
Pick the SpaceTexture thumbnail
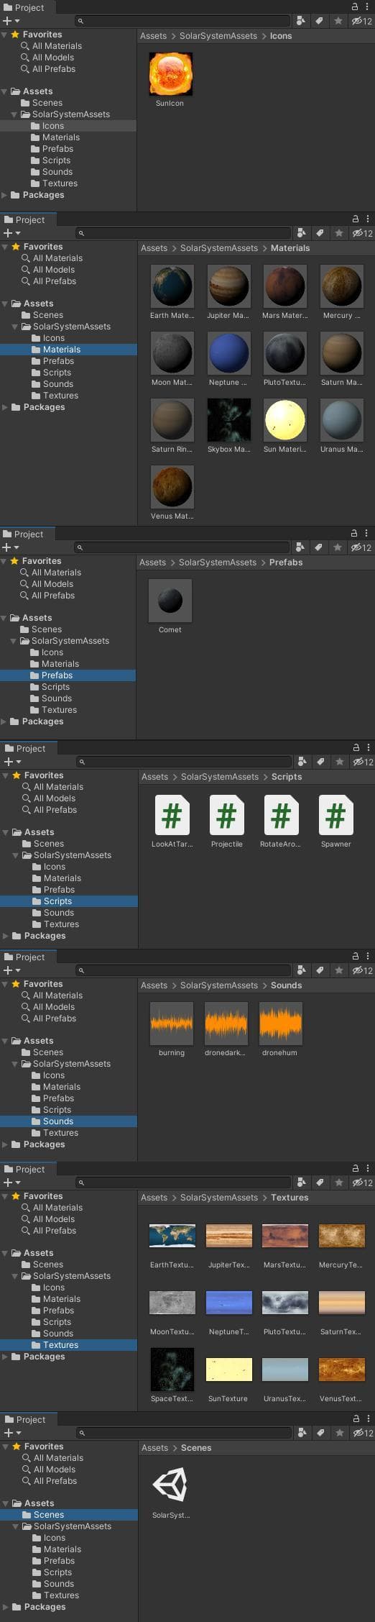point(172,1370)
